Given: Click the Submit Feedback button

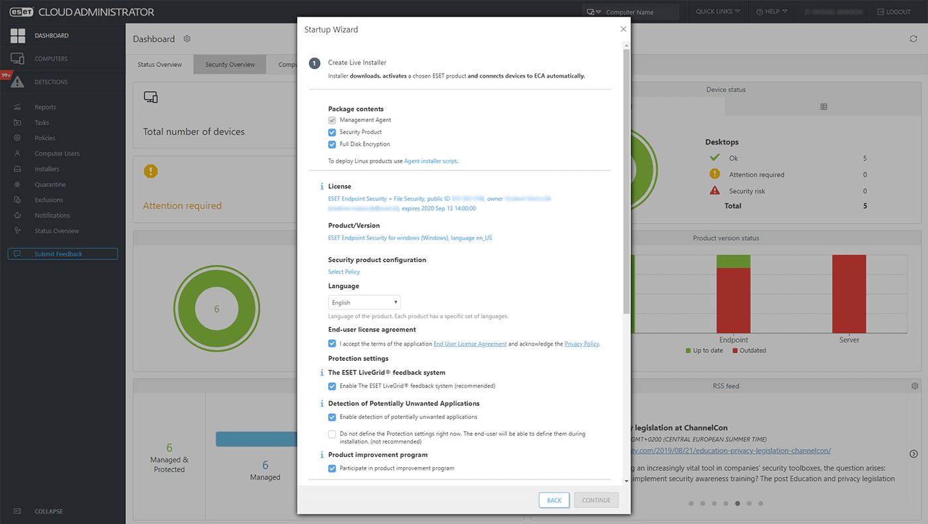Looking at the screenshot, I should click(x=63, y=254).
